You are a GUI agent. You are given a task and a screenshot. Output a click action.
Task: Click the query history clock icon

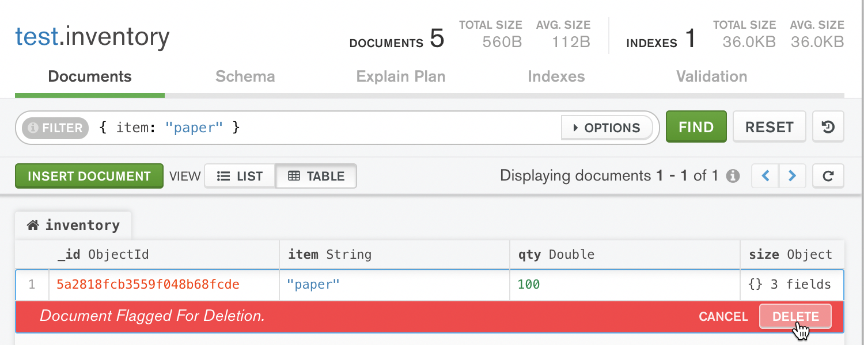pos(828,127)
